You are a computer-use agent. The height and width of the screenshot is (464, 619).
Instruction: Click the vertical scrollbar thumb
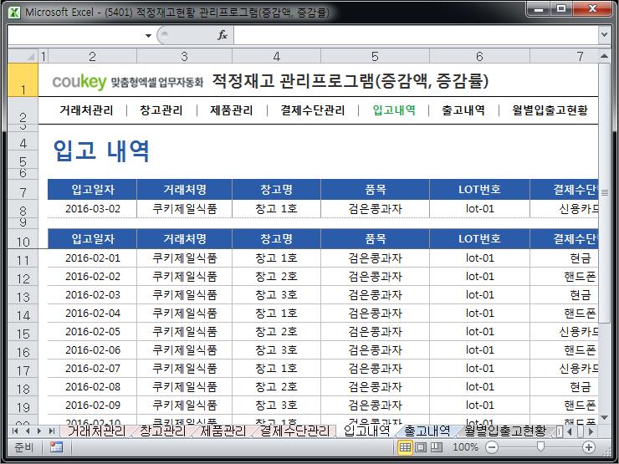click(604, 192)
